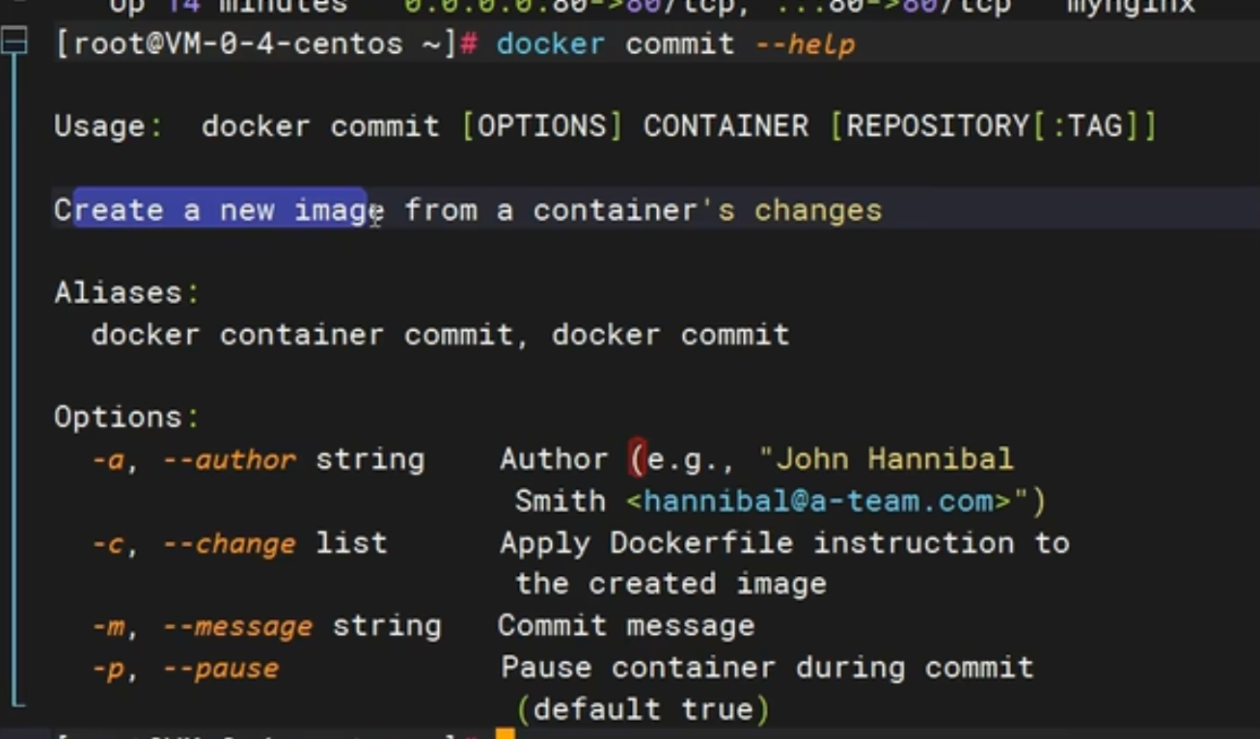Screen dimensions: 1260x739
Task: Click the '-m, --message' option flag
Action: click(x=202, y=626)
